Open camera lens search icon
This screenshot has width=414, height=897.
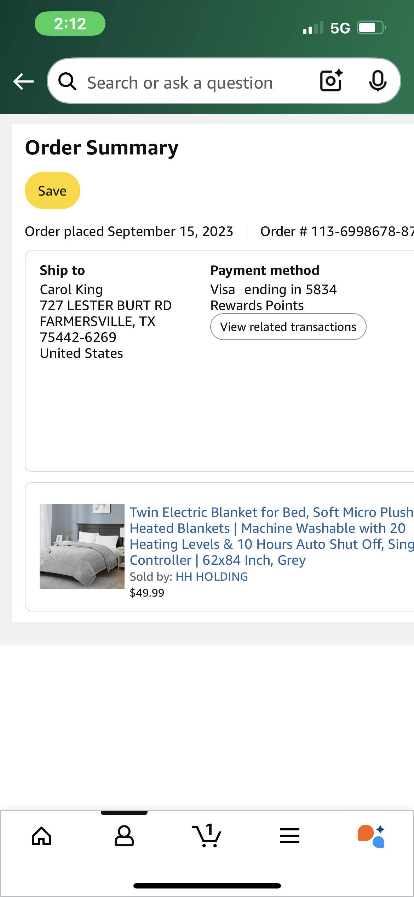pyautogui.click(x=332, y=80)
